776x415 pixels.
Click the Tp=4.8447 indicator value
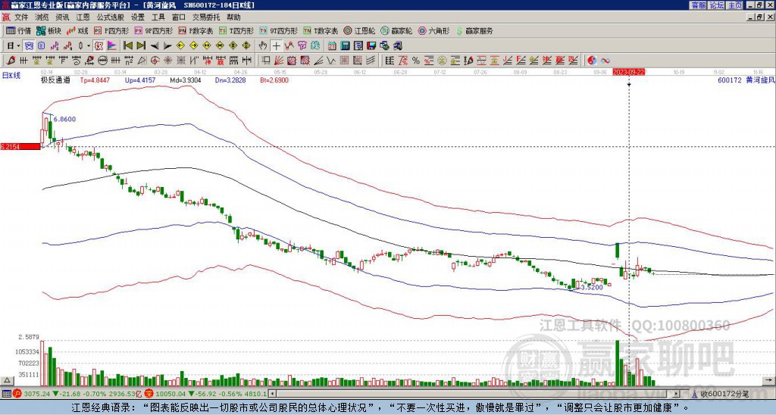coord(96,80)
